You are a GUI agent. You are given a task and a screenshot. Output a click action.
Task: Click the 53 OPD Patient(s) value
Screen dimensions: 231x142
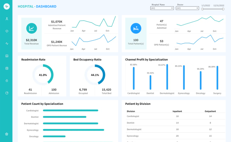click(x=162, y=41)
